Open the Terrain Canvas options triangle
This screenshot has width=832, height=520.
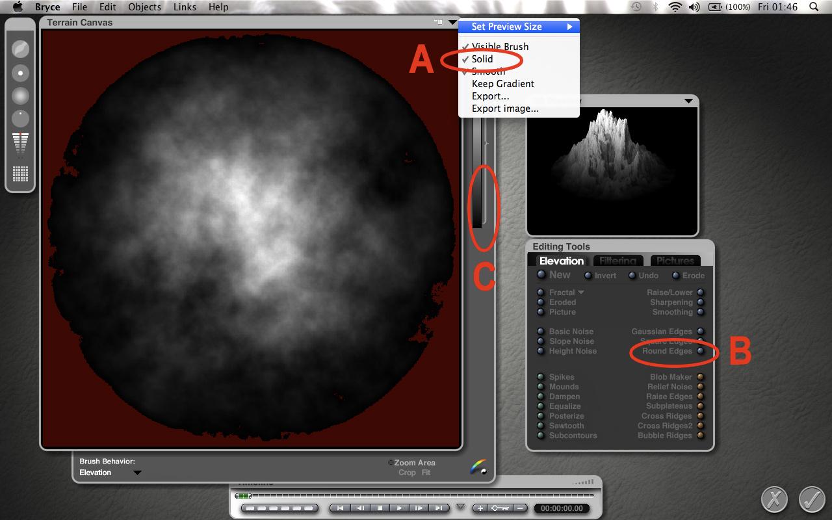point(452,22)
